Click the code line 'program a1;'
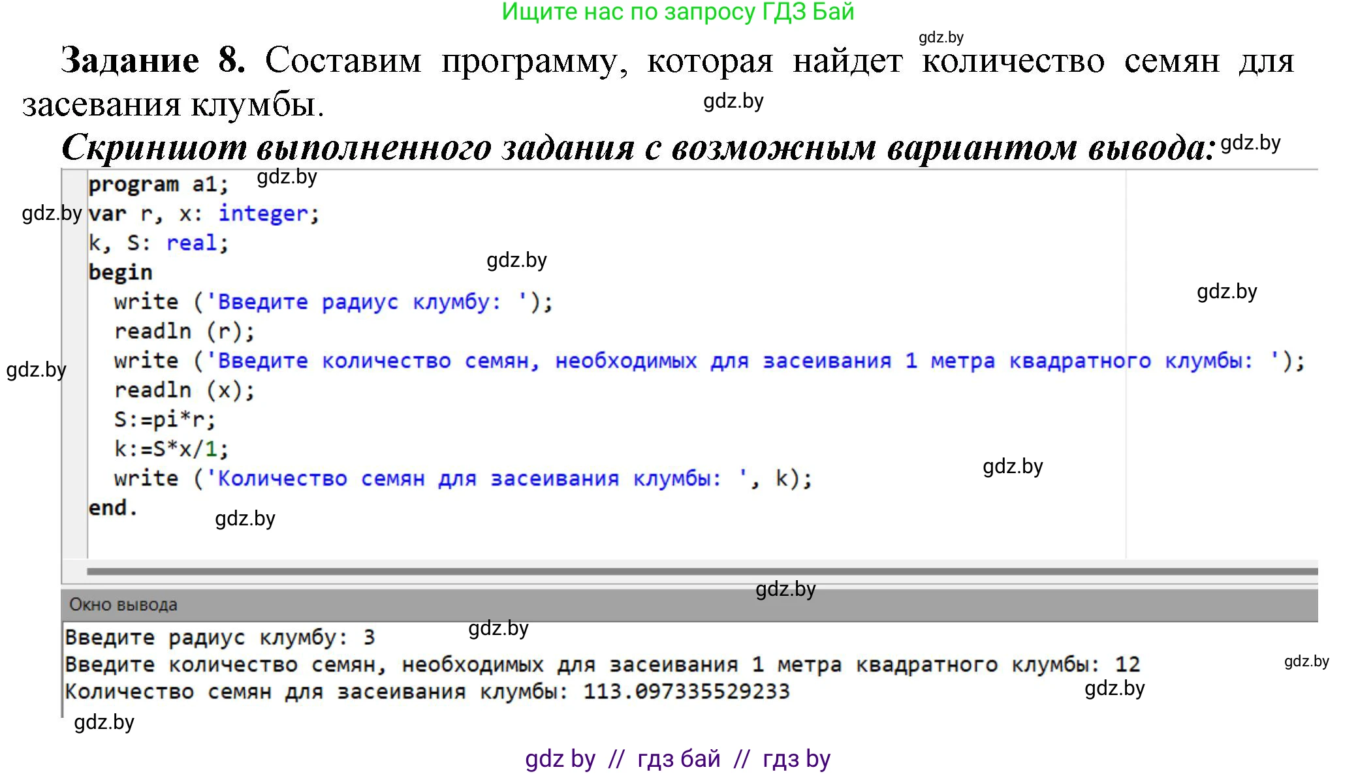 (159, 185)
